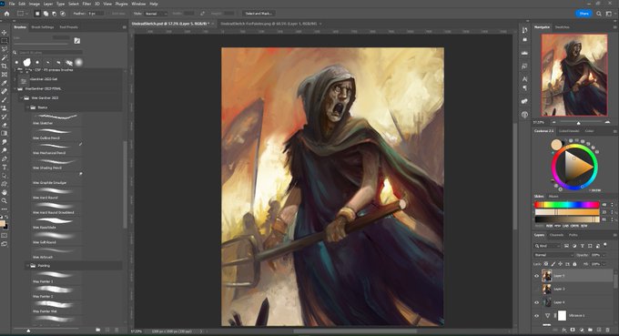619x336 pixels.
Task: Choose Add to selection mode
Action: (46, 14)
